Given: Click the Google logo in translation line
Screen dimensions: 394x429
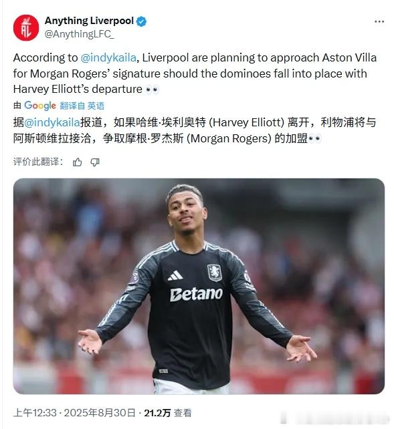Looking at the screenshot, I should (x=40, y=106).
